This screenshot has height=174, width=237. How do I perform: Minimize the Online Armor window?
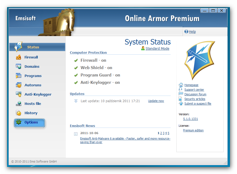205,11
